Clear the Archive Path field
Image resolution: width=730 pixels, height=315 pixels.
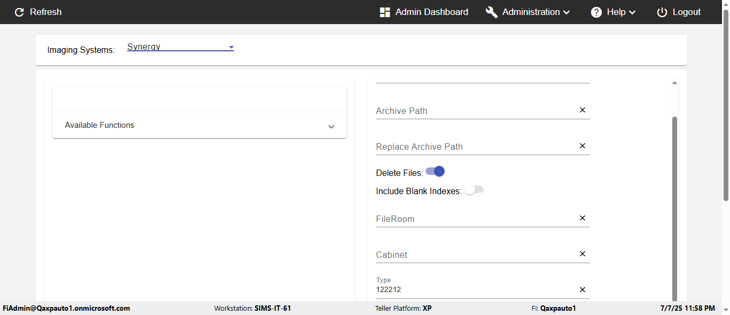583,110
